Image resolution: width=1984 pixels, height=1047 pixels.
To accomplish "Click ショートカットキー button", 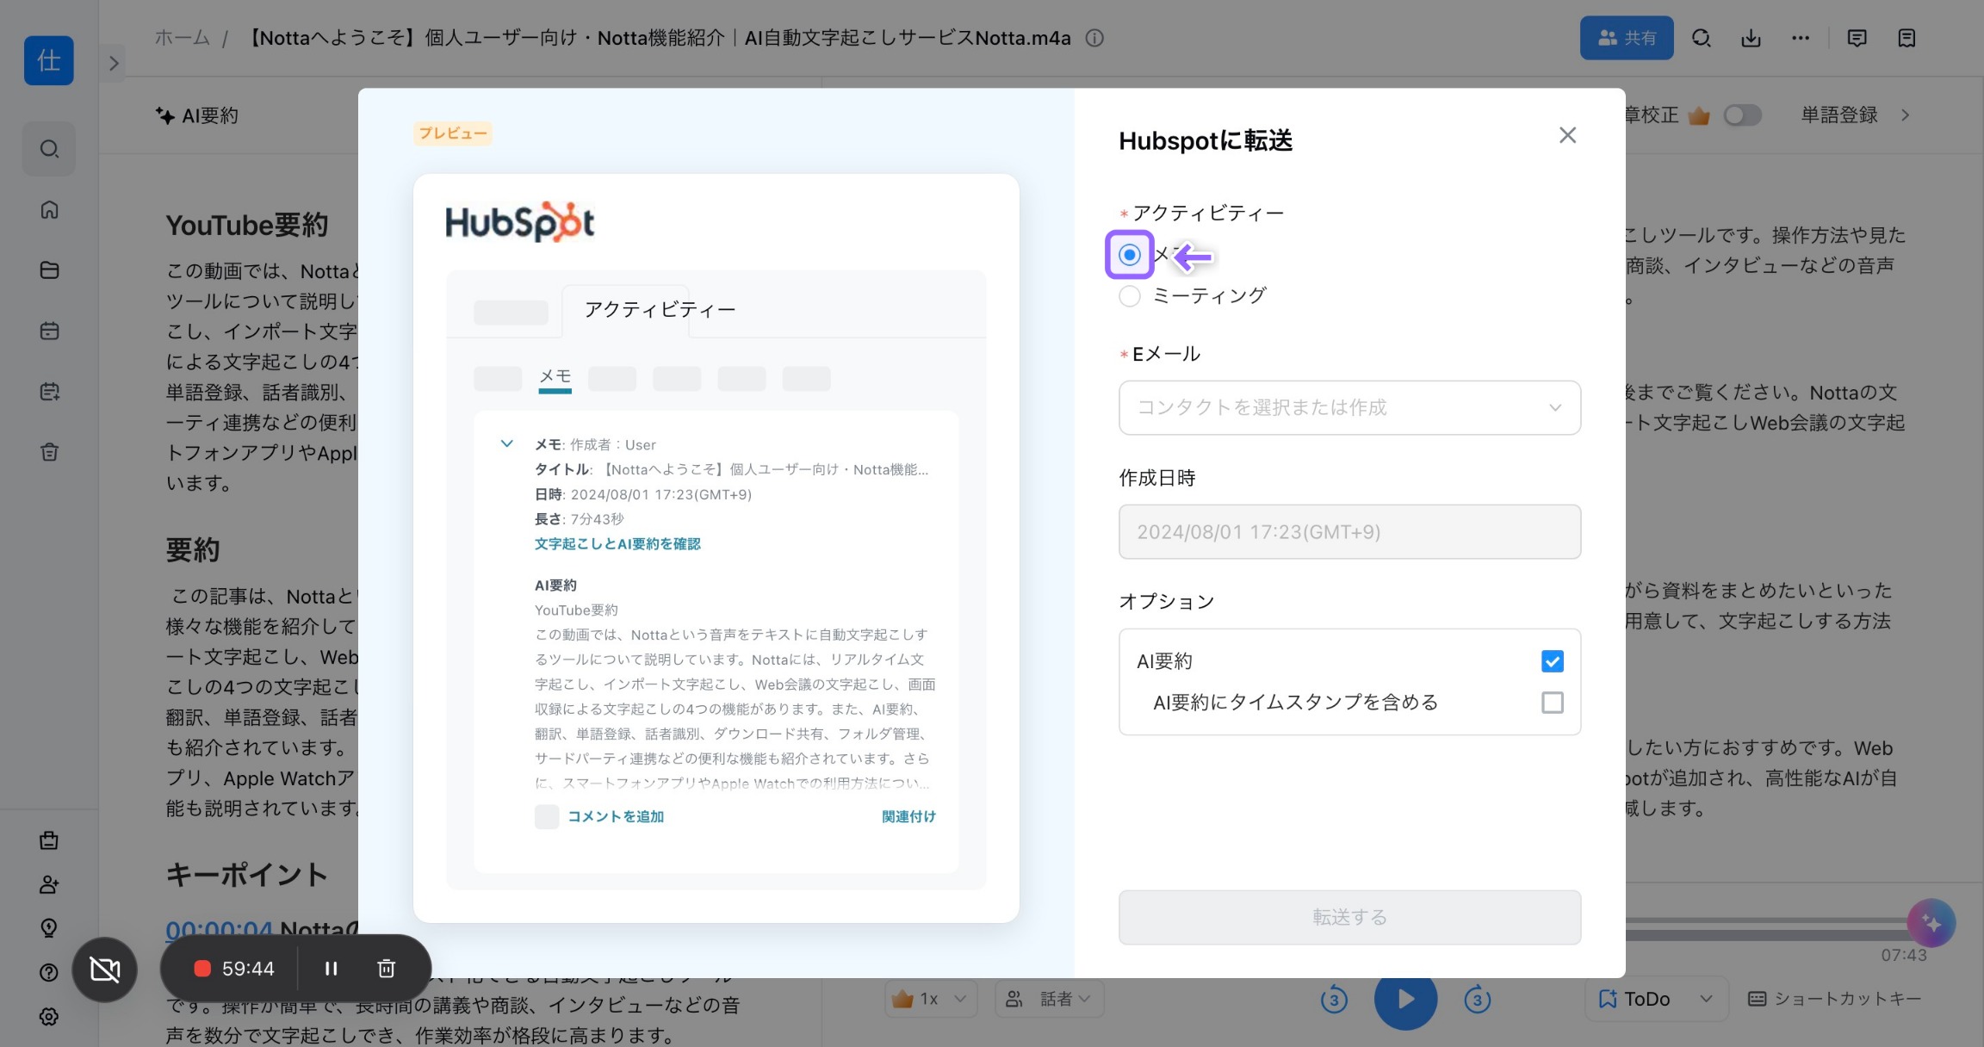I will [1834, 999].
